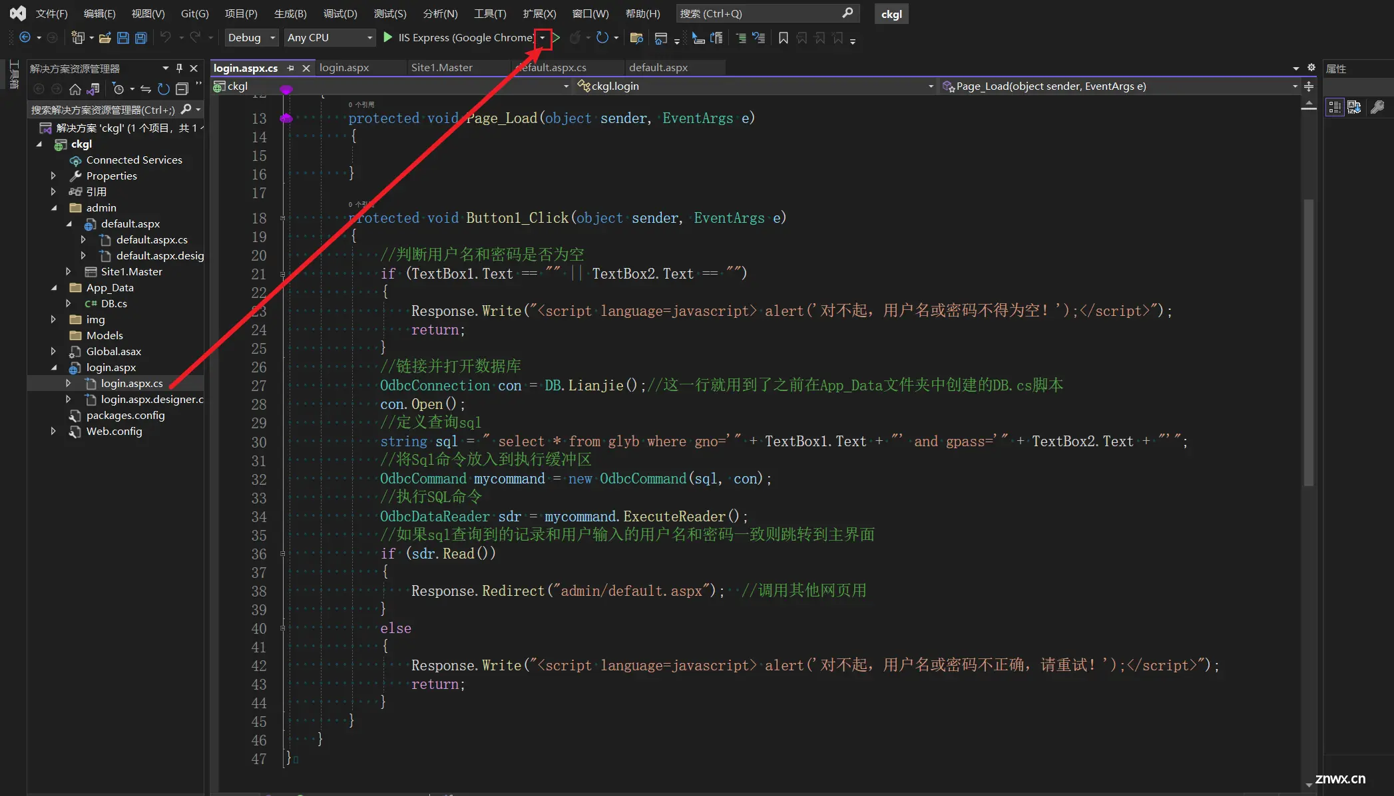Image resolution: width=1394 pixels, height=796 pixels.
Task: Open the Any CPU platform dropdown
Action: 369,38
